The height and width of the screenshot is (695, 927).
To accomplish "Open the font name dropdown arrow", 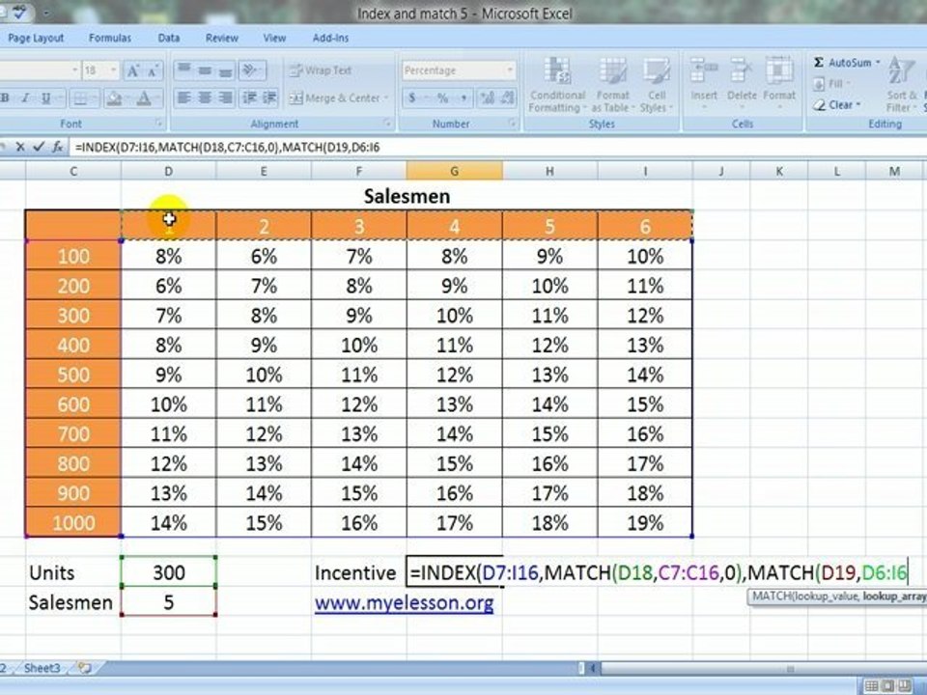I will point(74,70).
